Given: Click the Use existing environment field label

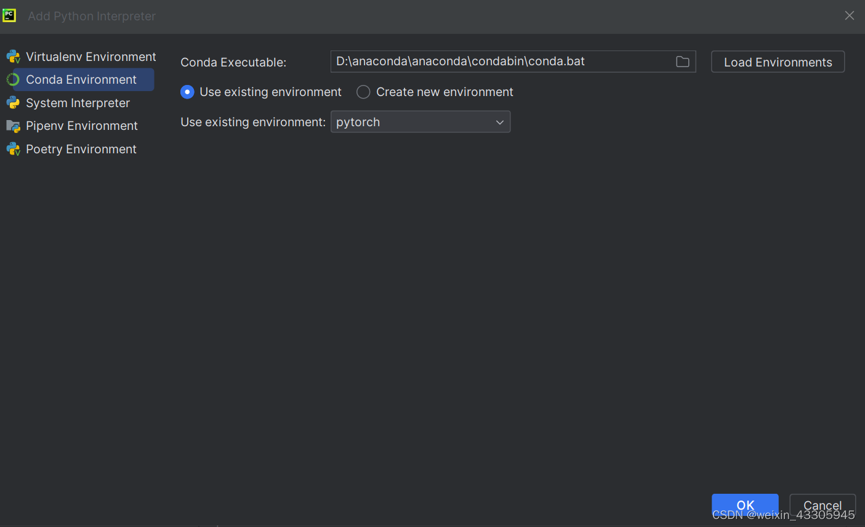Looking at the screenshot, I should click(x=253, y=122).
